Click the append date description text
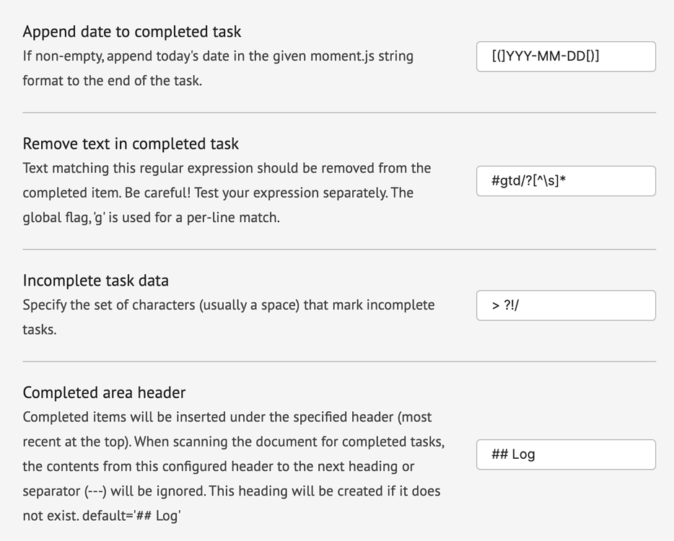The image size is (674, 541). coord(218,68)
